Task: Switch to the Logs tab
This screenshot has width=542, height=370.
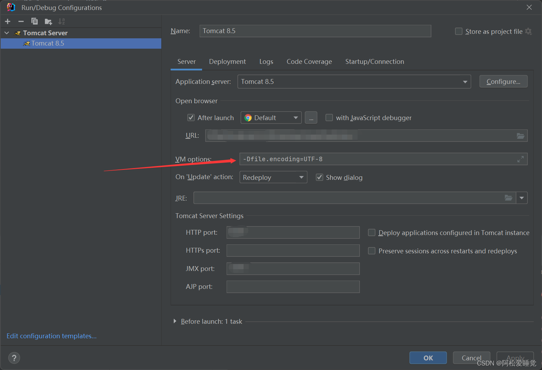Action: point(266,62)
